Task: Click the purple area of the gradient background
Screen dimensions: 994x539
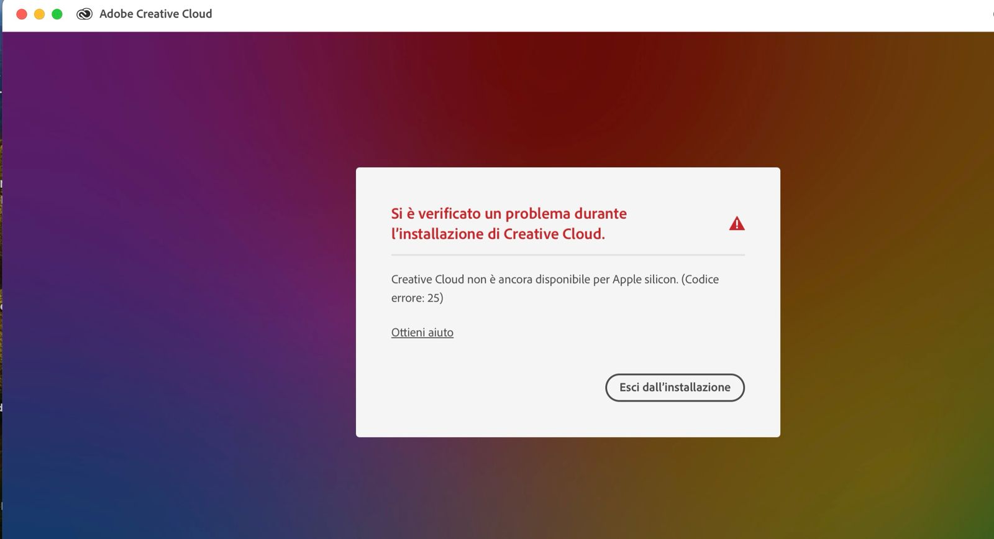Action: pos(186,187)
